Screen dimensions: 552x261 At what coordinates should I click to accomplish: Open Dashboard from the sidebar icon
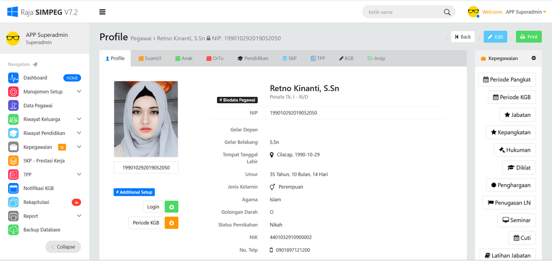click(x=13, y=78)
